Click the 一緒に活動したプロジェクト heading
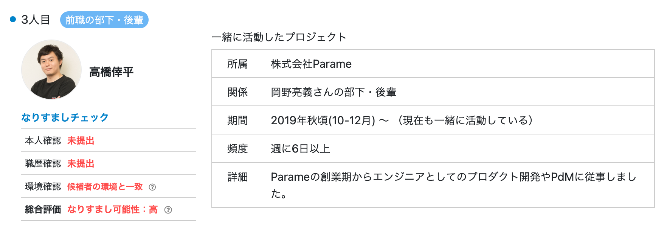Viewport: 667px width, 235px height. tap(279, 37)
